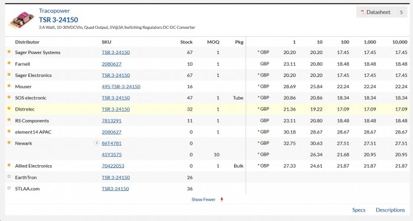Click the part description text under TSR 3-24150

pyautogui.click(x=117, y=27)
